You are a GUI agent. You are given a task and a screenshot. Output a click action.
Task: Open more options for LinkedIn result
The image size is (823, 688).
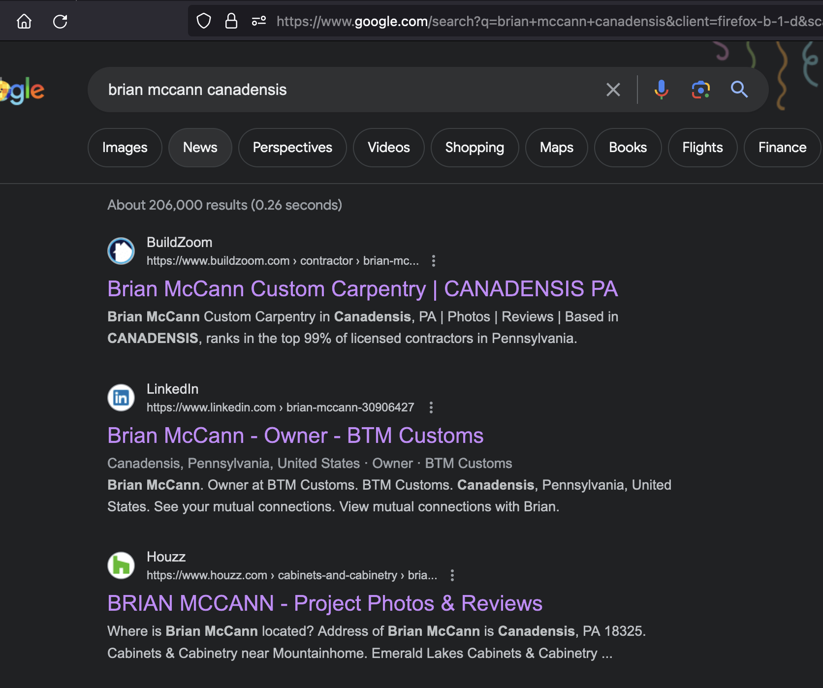tap(431, 407)
